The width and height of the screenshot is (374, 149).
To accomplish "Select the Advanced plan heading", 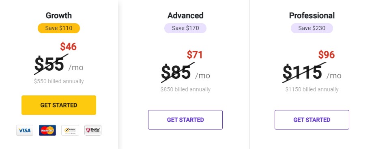I will pos(185,15).
